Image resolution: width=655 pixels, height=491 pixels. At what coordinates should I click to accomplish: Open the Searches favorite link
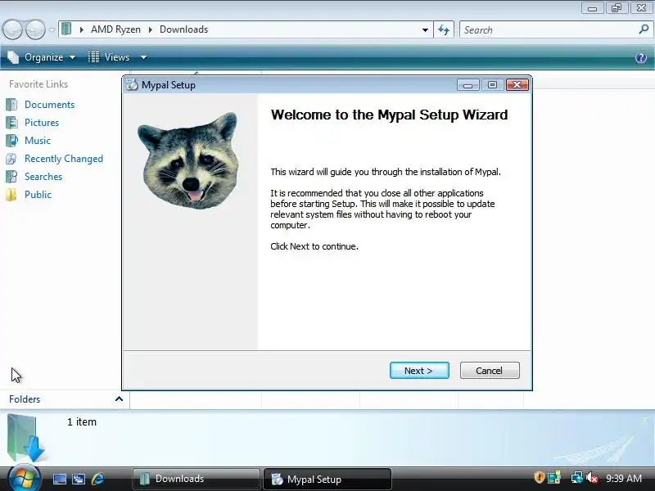tap(43, 177)
